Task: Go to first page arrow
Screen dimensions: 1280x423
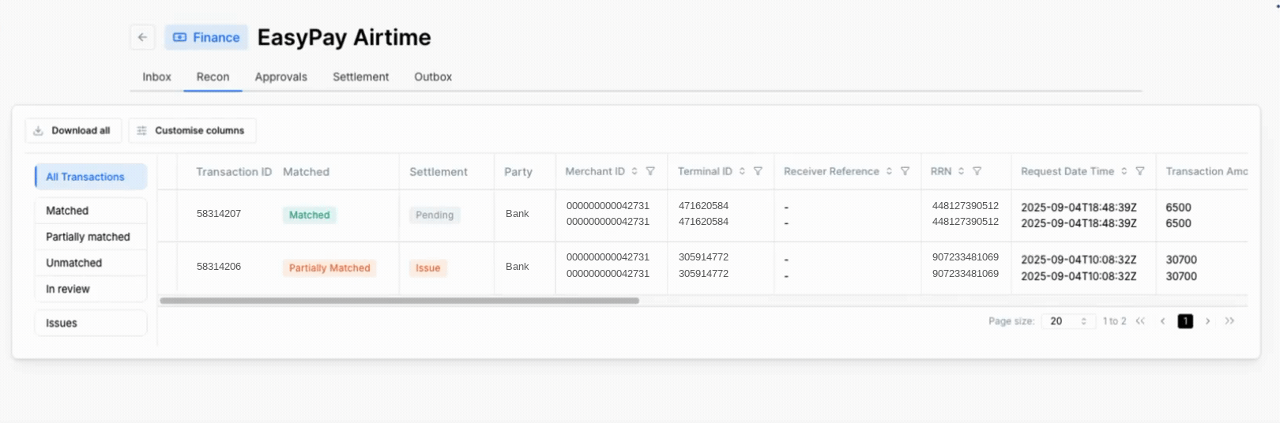Action: (1140, 321)
